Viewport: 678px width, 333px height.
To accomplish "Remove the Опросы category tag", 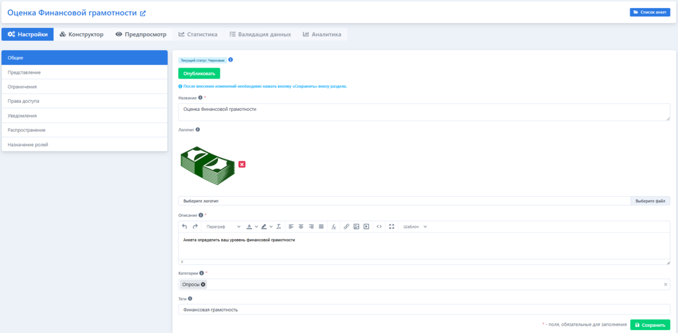I will point(203,285).
